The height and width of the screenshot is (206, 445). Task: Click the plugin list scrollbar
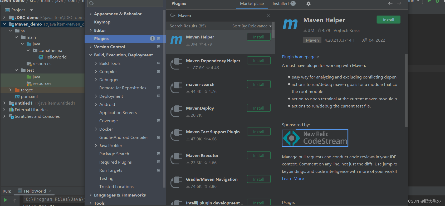pyautogui.click(x=273, y=30)
